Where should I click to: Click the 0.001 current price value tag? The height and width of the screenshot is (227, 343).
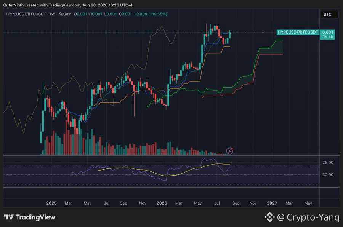coord(327,32)
